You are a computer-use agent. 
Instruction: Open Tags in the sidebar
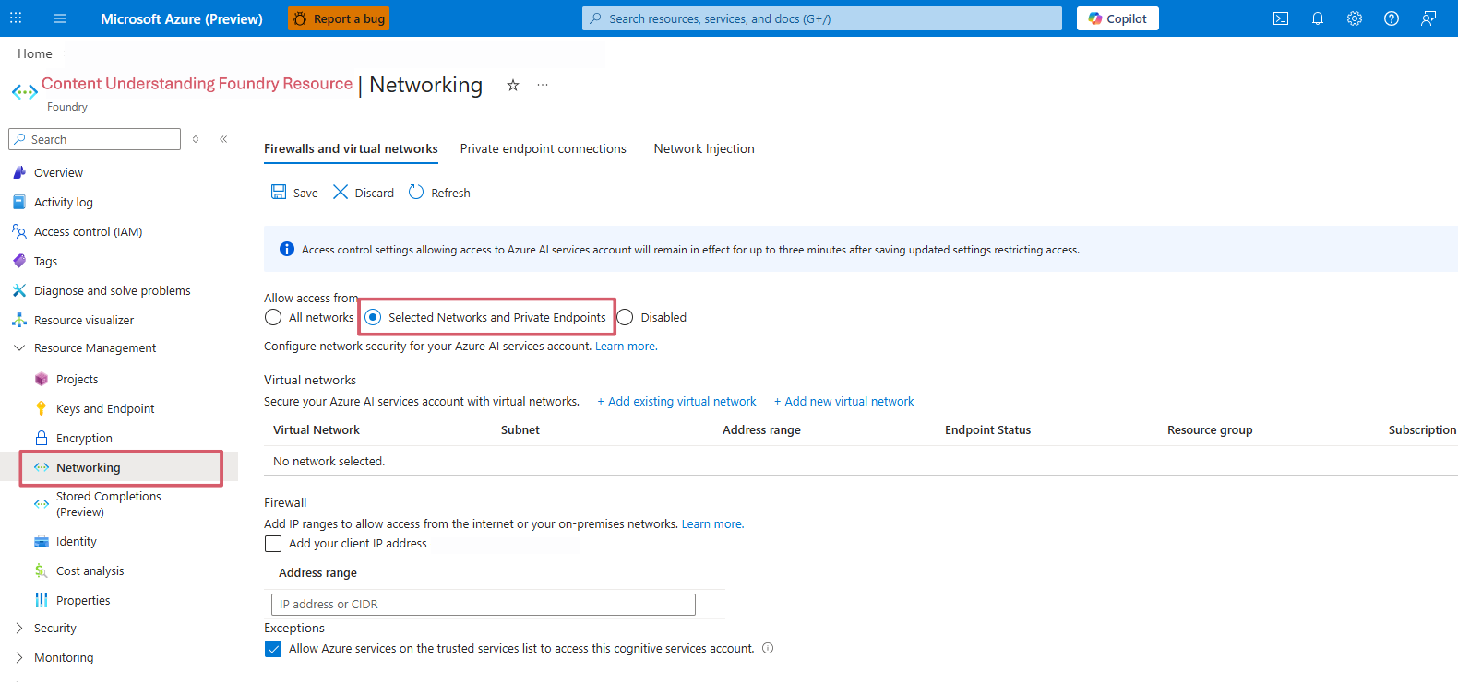(45, 261)
